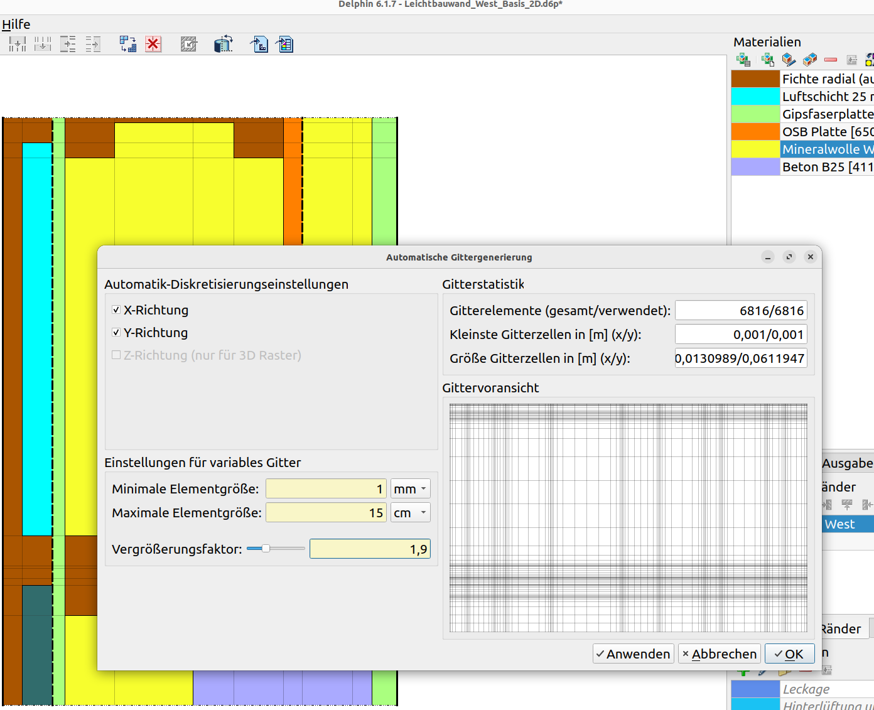
Task: Click the append column icon in toolbar
Action: [x=93, y=44]
